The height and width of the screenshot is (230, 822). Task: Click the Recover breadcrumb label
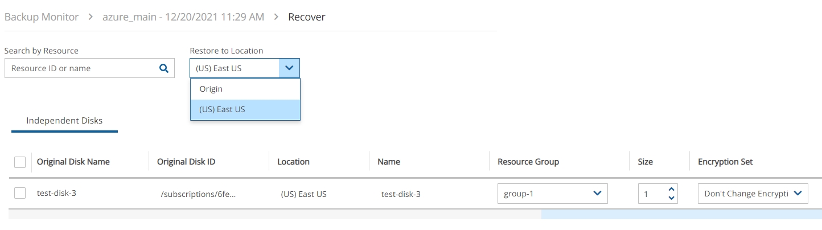(x=307, y=17)
